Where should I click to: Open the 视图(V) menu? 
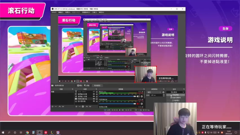[x=68, y=12]
